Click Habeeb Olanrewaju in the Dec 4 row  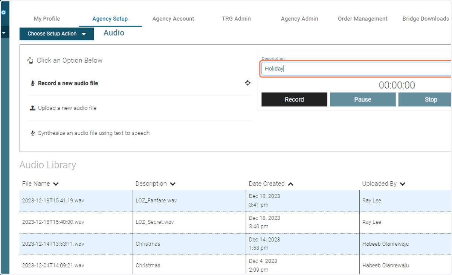tap(385, 265)
